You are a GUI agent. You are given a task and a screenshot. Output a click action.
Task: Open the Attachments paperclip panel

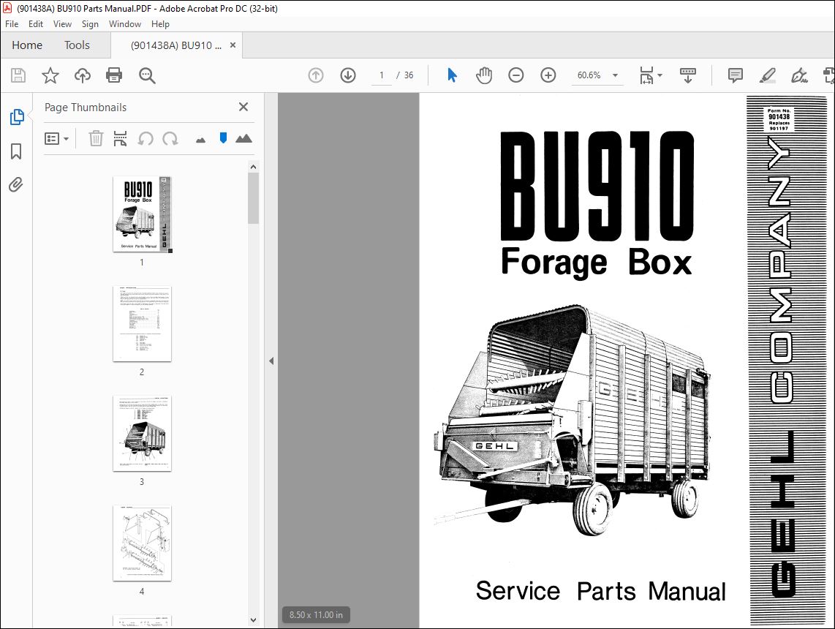(16, 185)
